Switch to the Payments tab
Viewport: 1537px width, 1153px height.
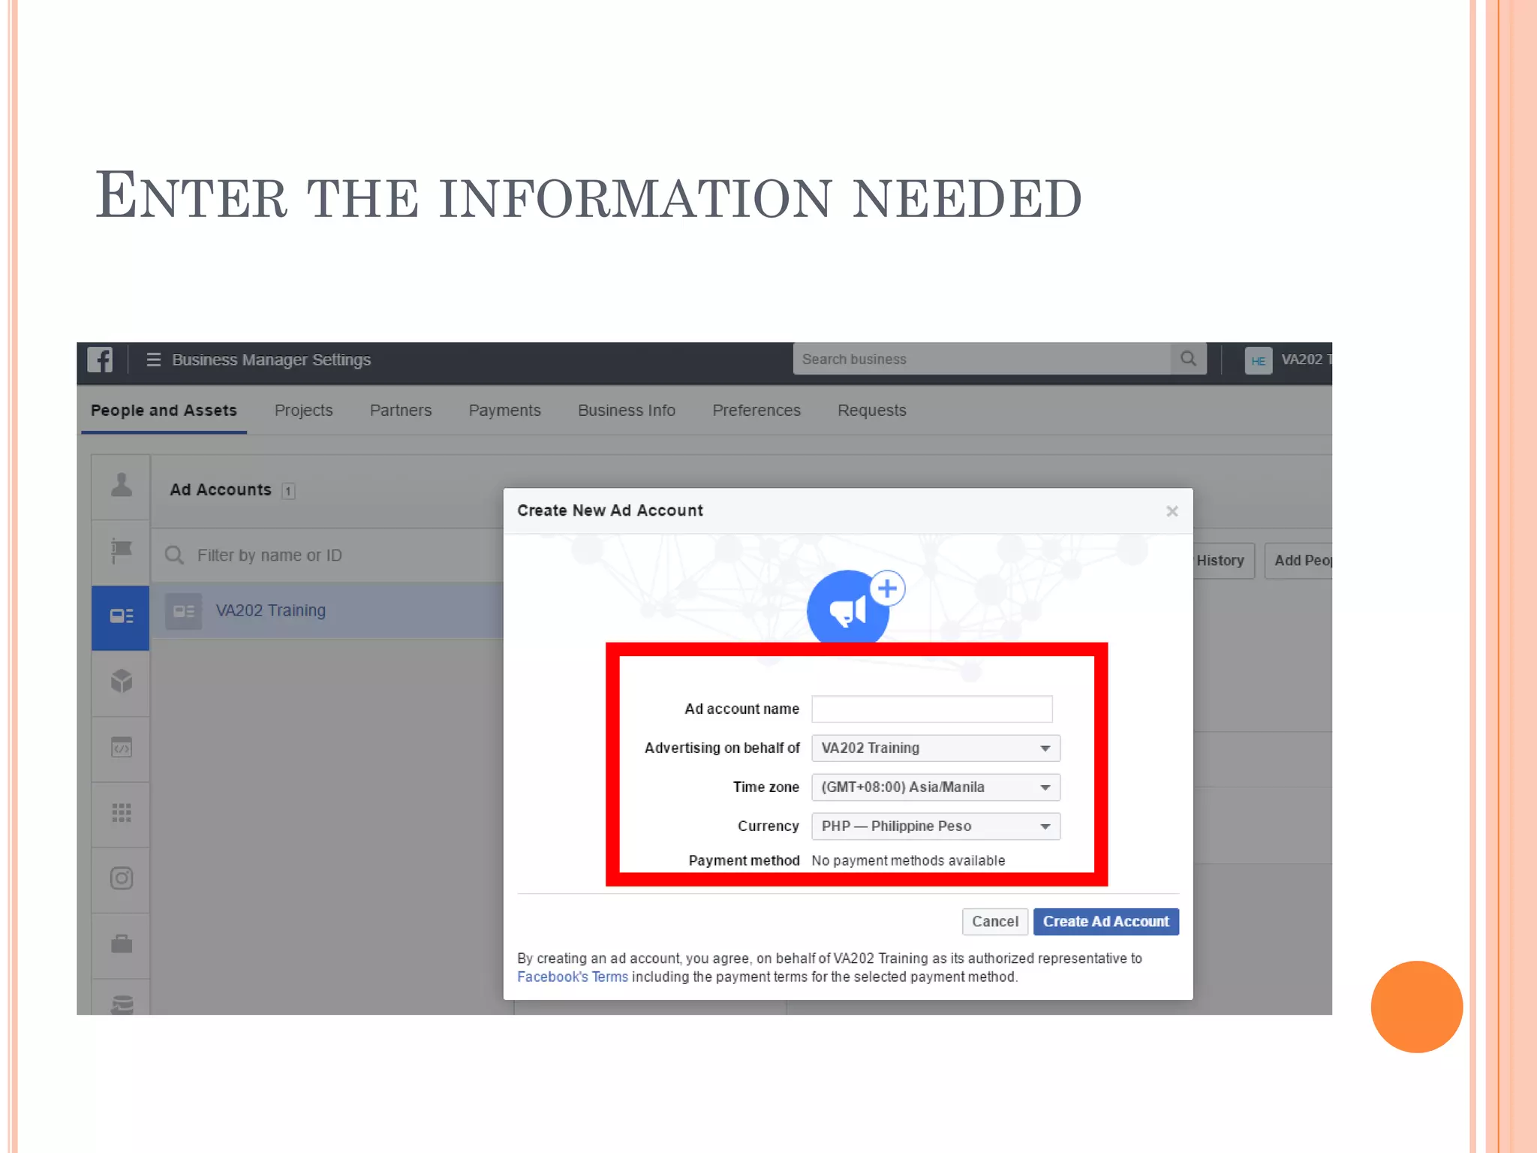tap(504, 411)
